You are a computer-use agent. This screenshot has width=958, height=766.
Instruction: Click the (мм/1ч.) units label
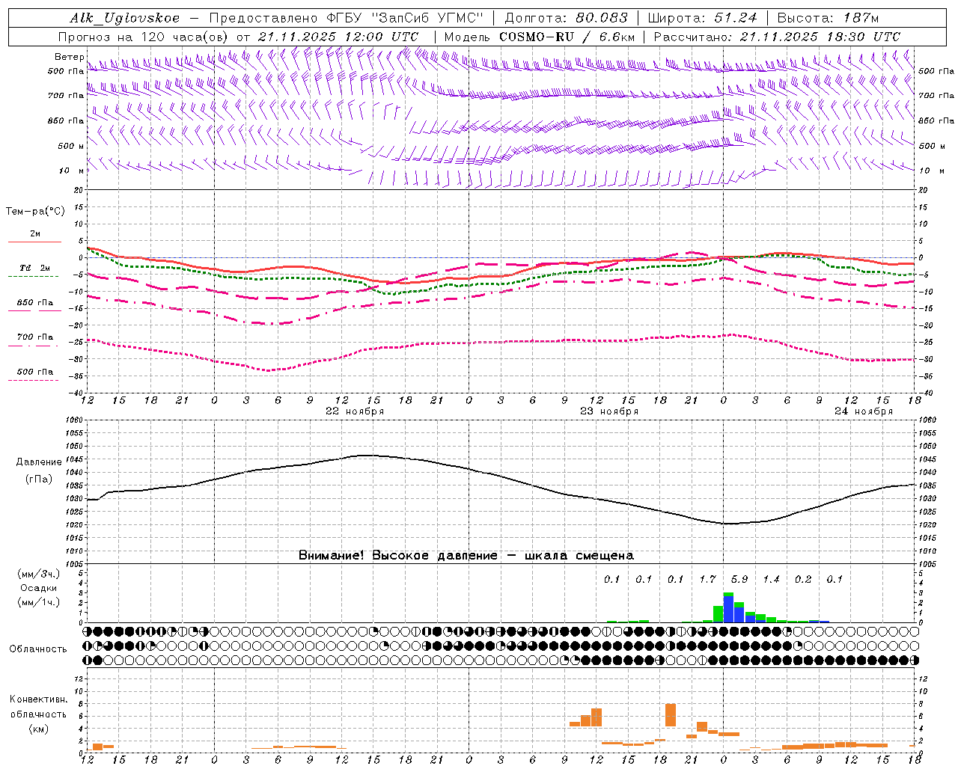pos(38,602)
